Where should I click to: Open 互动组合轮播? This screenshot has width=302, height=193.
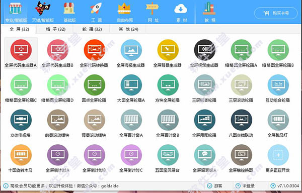point(278,88)
